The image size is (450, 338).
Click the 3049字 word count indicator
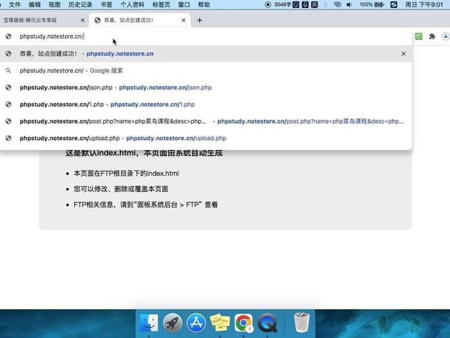[x=282, y=5]
